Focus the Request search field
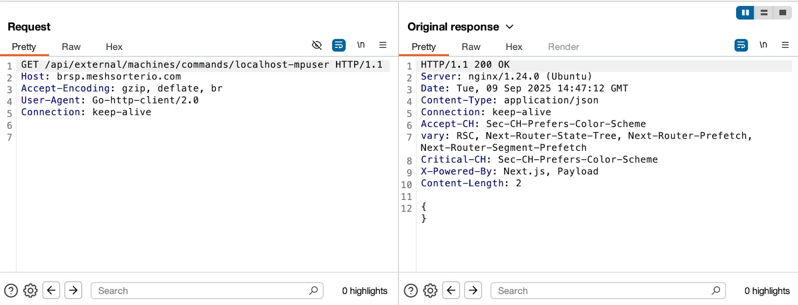 point(207,291)
